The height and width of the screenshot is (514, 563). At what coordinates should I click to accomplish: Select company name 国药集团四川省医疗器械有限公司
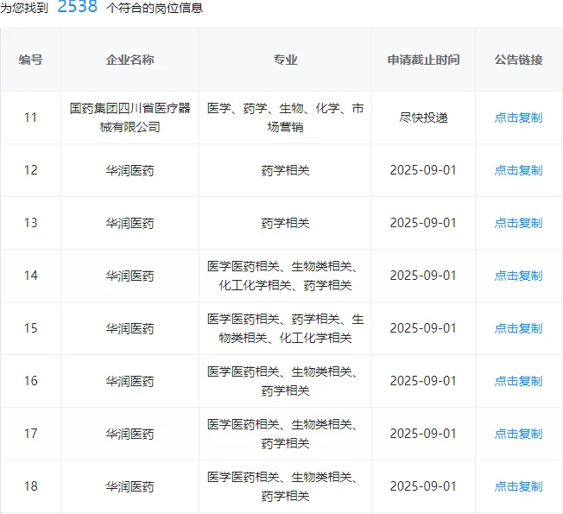tap(130, 117)
